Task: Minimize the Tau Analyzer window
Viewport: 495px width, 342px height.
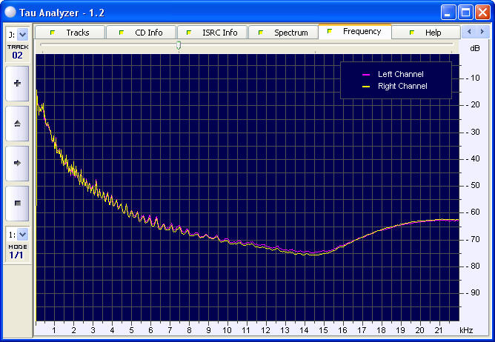Action: point(448,12)
